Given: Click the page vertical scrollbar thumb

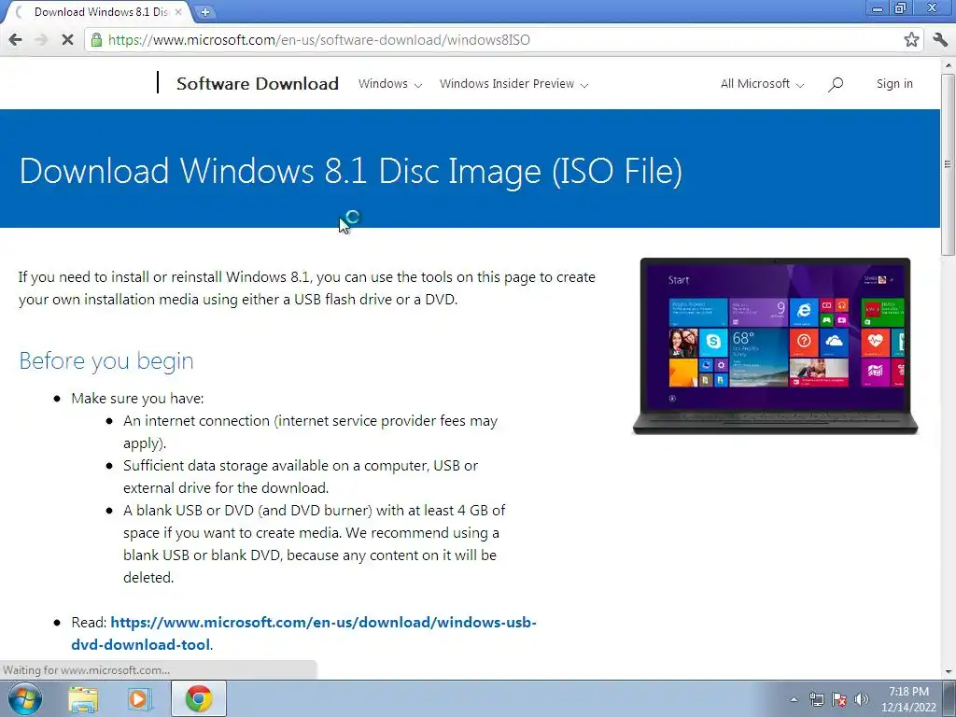Looking at the screenshot, I should coord(948,164).
